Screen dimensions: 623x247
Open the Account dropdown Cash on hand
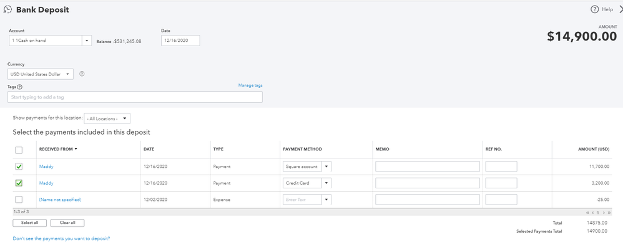[87, 41]
